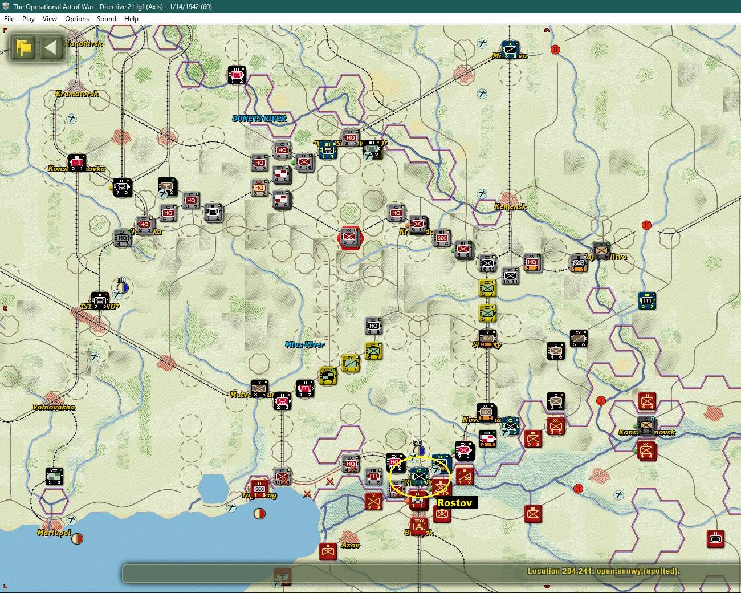Click the Kamensk city label
This screenshot has width=741, height=593.
click(x=510, y=206)
